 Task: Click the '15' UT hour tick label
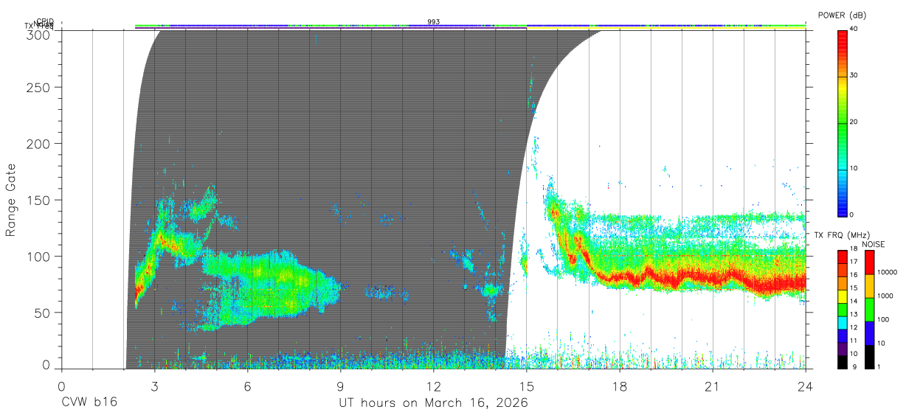click(527, 386)
